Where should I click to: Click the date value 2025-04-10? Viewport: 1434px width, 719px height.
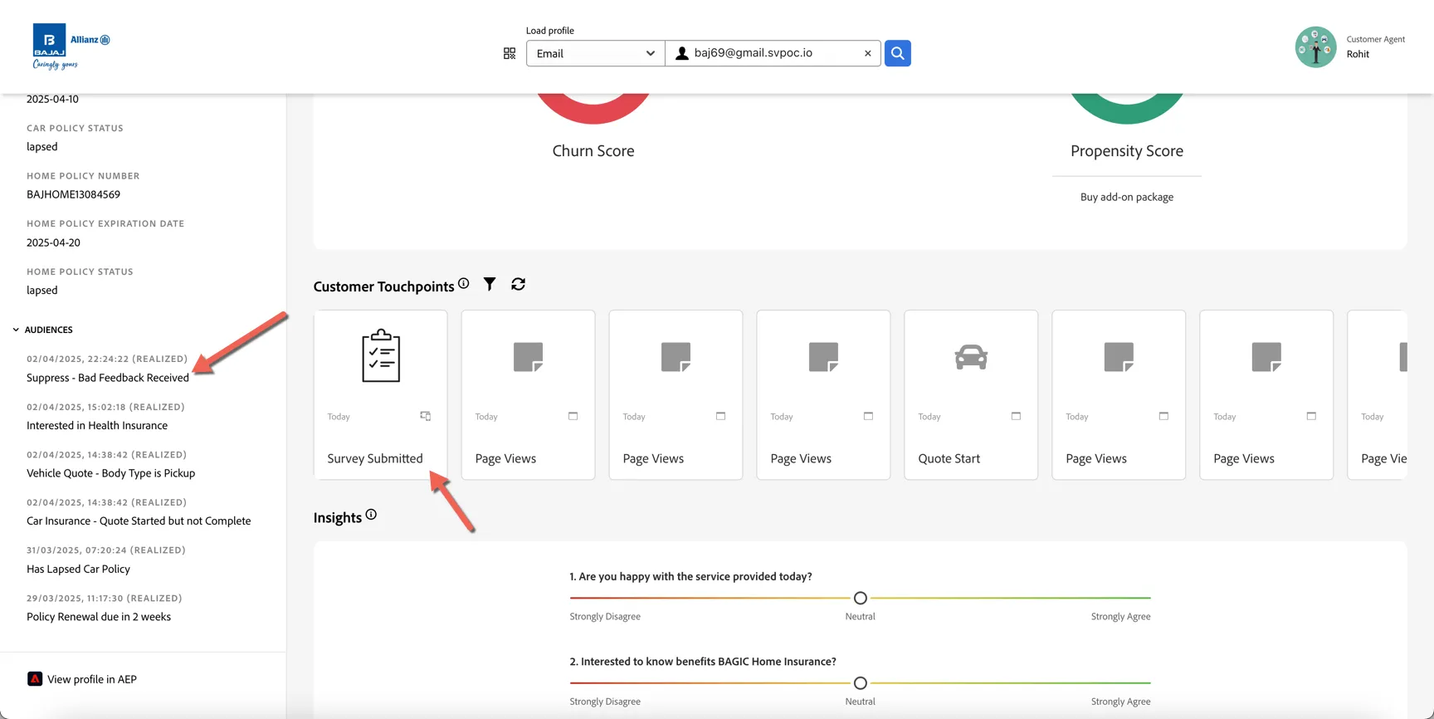click(52, 99)
